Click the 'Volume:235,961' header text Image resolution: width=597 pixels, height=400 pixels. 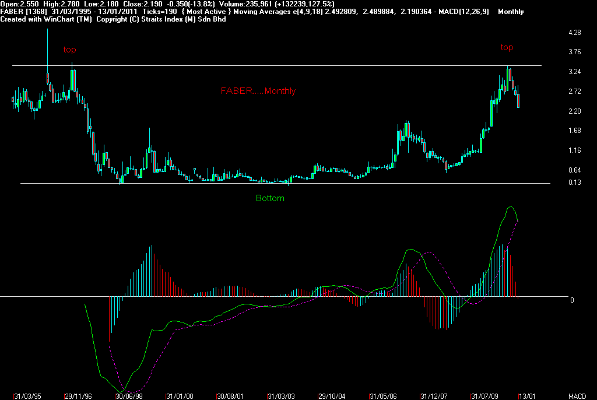(x=245, y=4)
